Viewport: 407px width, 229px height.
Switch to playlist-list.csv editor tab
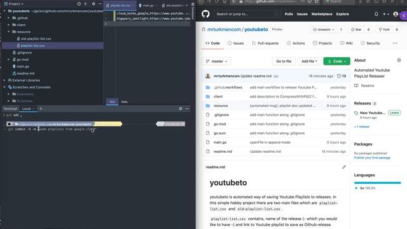click(x=120, y=6)
